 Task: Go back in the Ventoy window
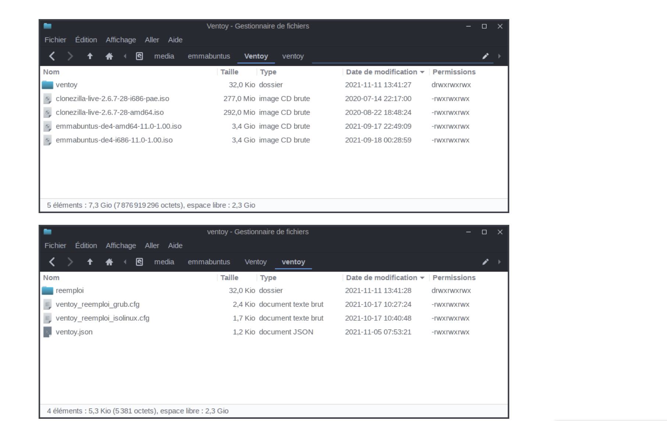[52, 56]
